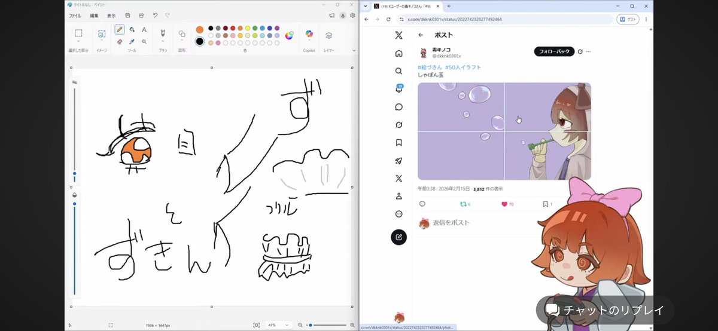Like the post with 70 likes
This screenshot has width=718, height=331.
(x=504, y=204)
